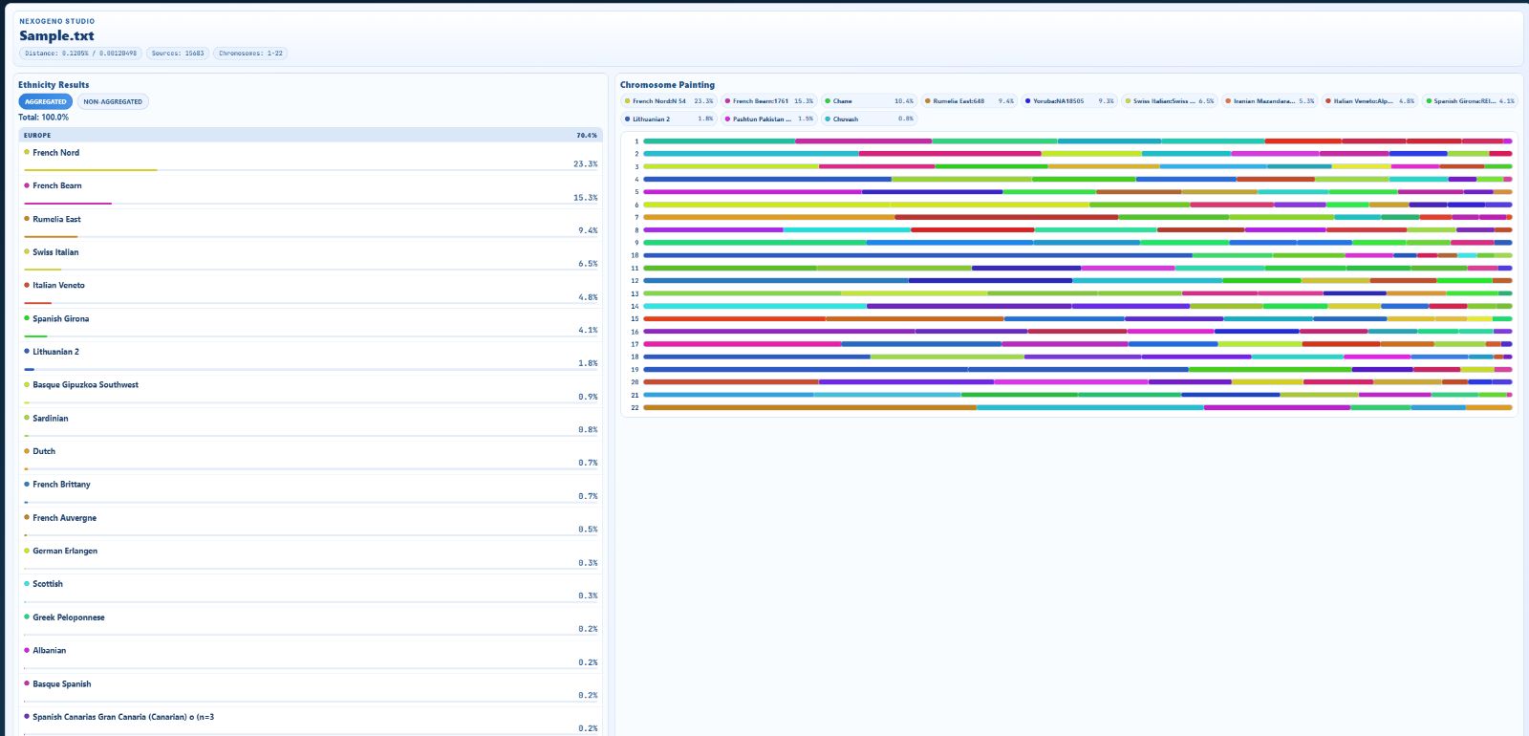The width and height of the screenshot is (1529, 736).
Task: Click the French Nord legend chip
Action: [x=668, y=100]
